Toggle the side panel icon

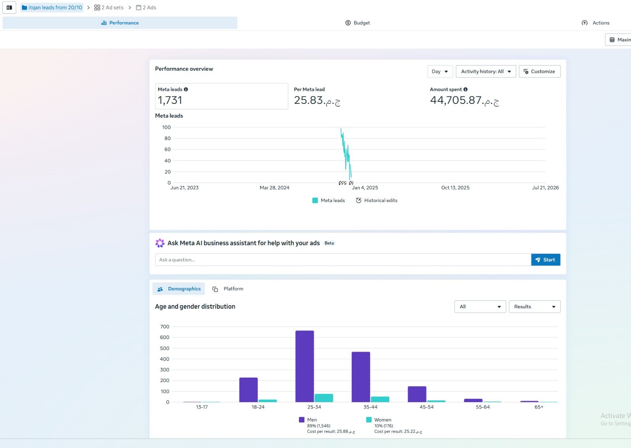tap(9, 7)
